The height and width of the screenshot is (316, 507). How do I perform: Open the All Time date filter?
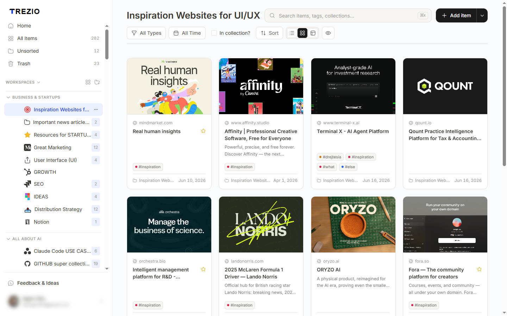tap(187, 33)
